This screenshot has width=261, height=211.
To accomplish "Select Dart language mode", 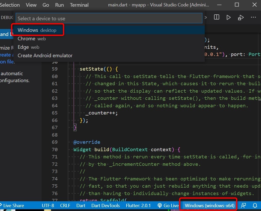I will point(81,206).
